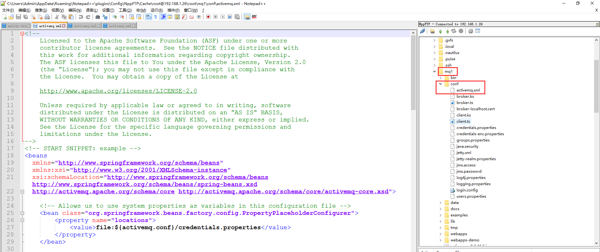Click the Cut scissors toolbar icon

57,17
